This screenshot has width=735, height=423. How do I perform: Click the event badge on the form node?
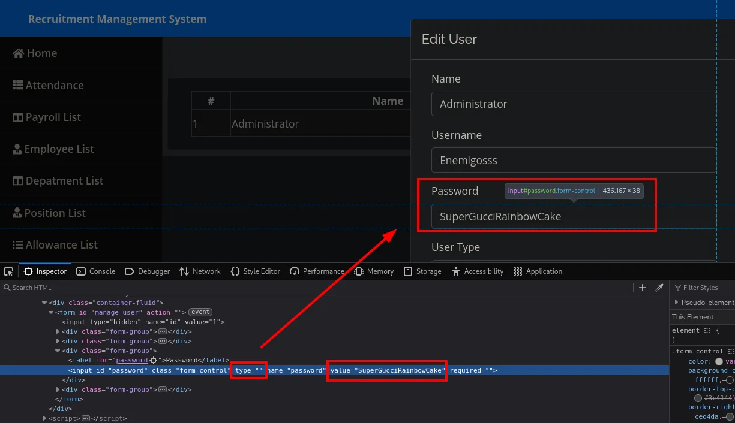coord(200,312)
